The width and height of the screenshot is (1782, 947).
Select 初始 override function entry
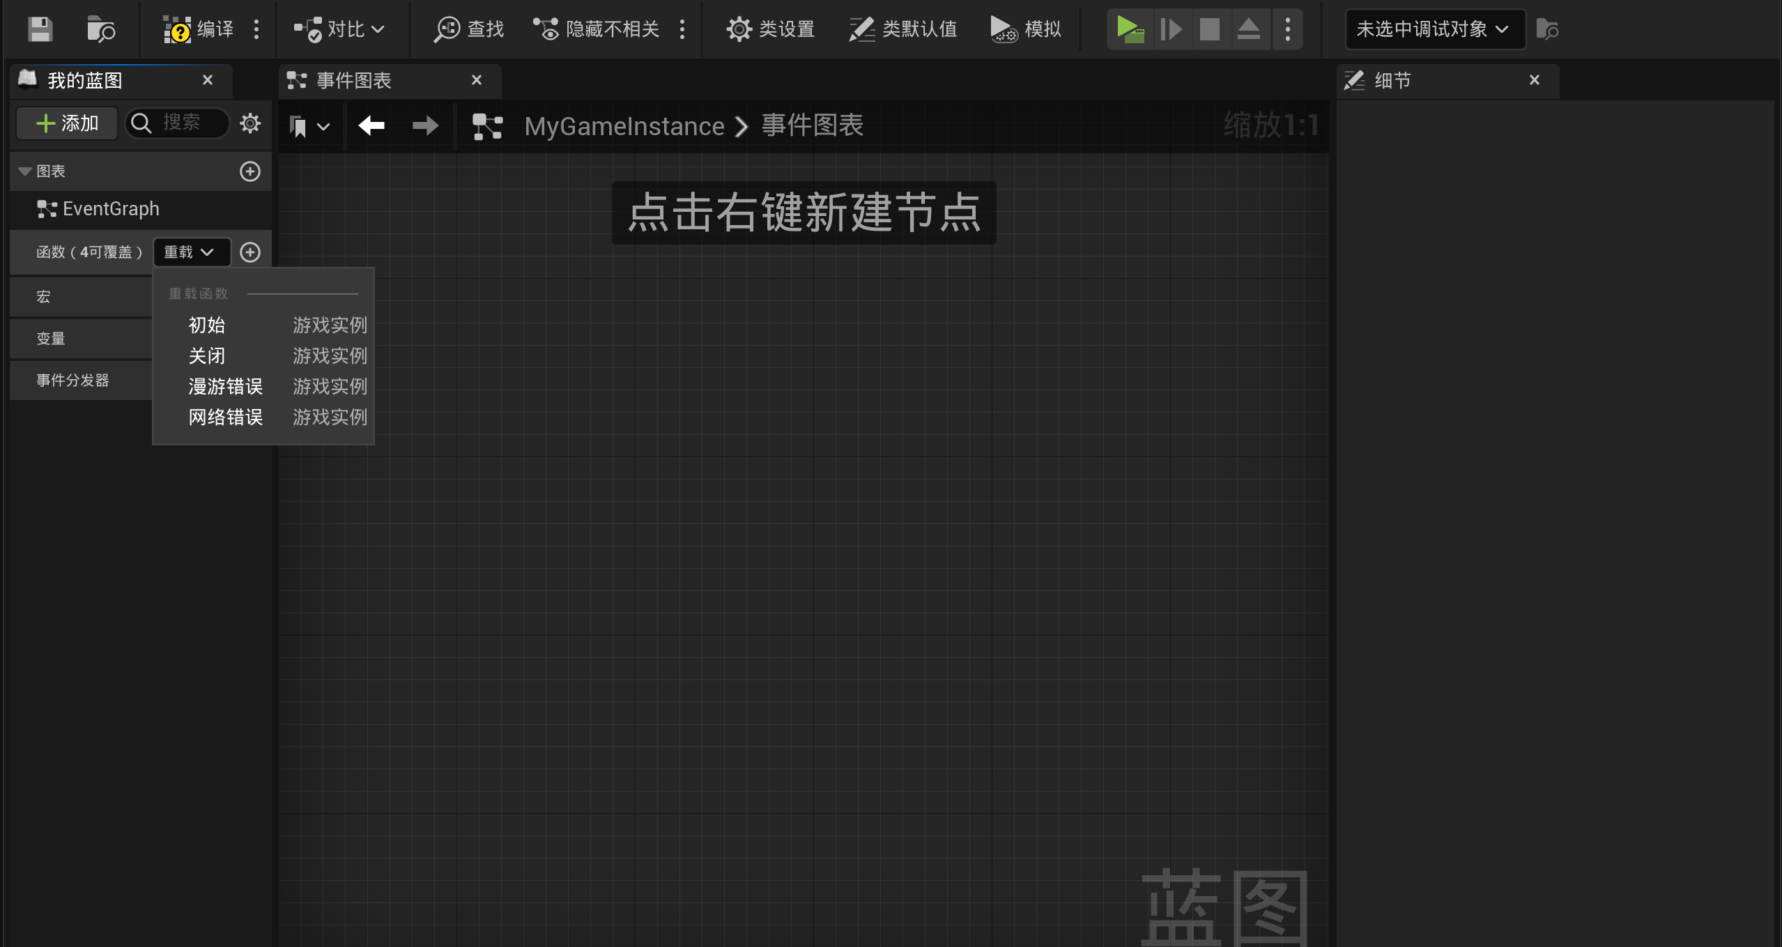point(207,325)
